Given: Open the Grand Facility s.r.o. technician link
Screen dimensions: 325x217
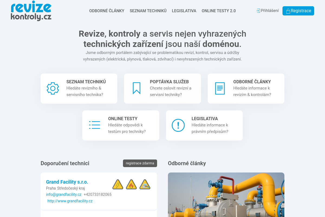Looking at the screenshot, I should (67, 182).
